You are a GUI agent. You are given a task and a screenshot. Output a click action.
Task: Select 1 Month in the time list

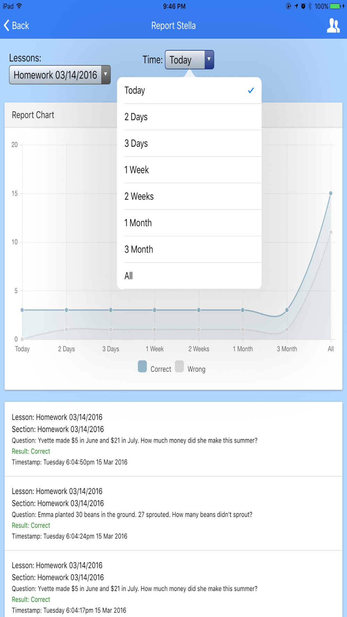coord(189,223)
